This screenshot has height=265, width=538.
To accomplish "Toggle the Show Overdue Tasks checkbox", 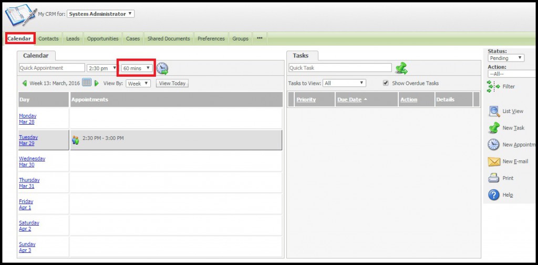I will [386, 83].
